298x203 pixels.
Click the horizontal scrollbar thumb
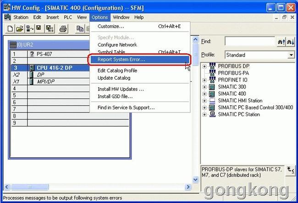pos(30,187)
